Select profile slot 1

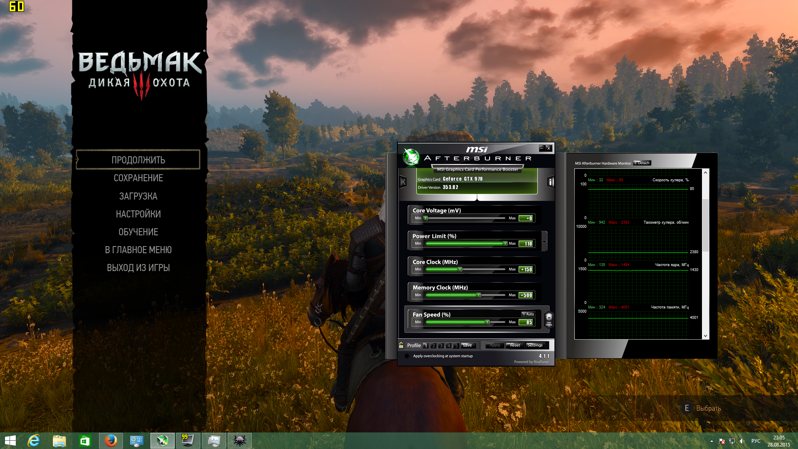(x=426, y=345)
